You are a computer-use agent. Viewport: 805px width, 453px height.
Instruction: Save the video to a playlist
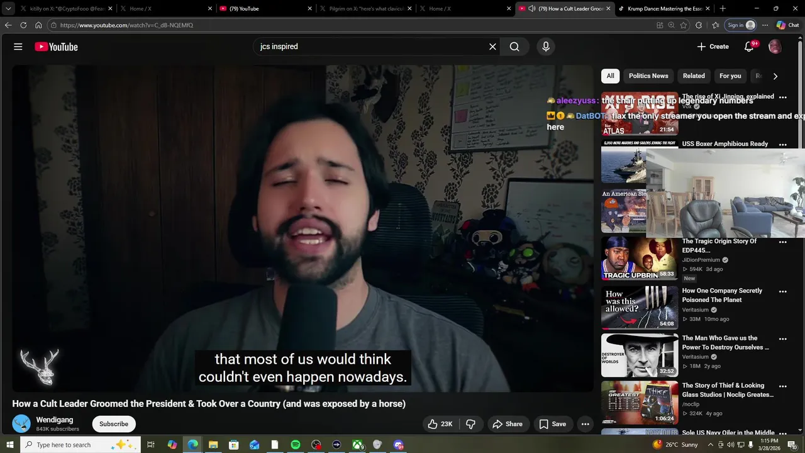553,424
